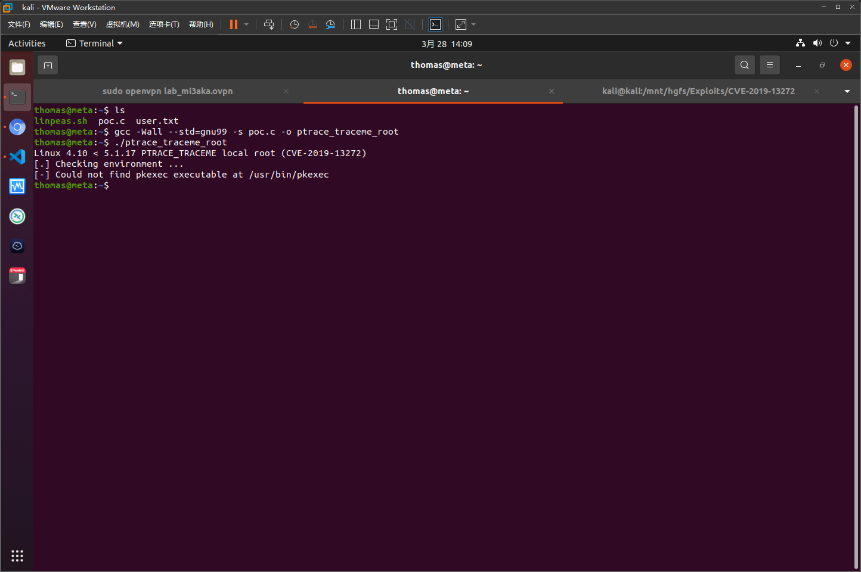This screenshot has height=572, width=861.
Task: Minimize the terminal window
Action: point(798,65)
